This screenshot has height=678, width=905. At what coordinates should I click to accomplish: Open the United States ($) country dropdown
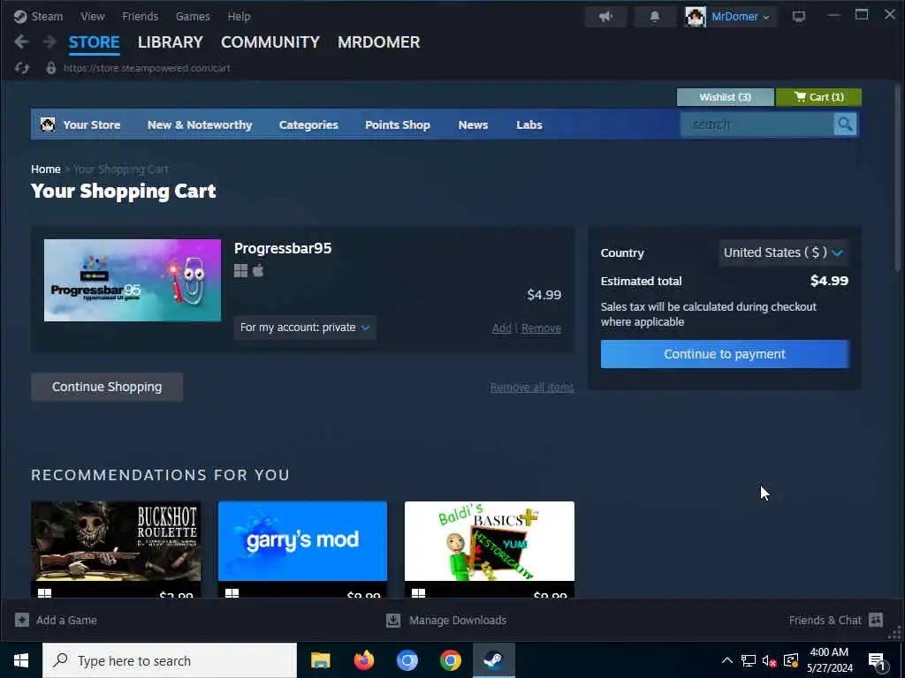click(783, 252)
